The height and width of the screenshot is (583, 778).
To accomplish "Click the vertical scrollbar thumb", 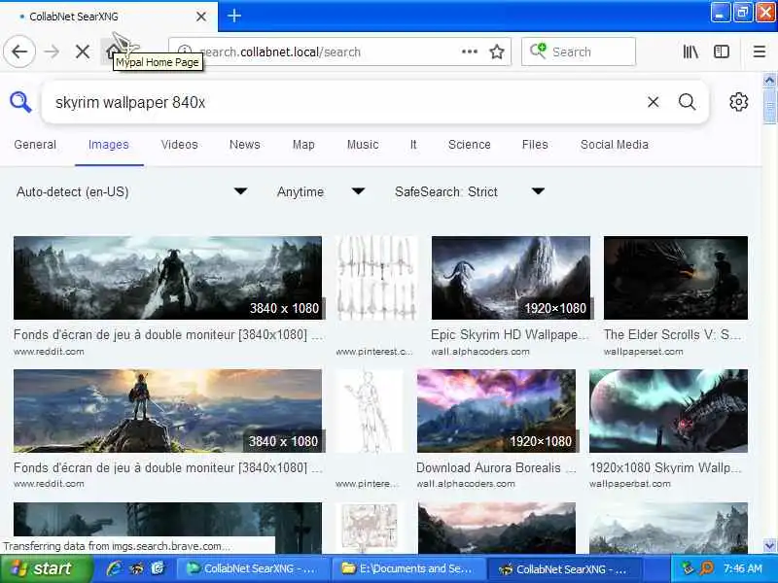I will 769,107.
